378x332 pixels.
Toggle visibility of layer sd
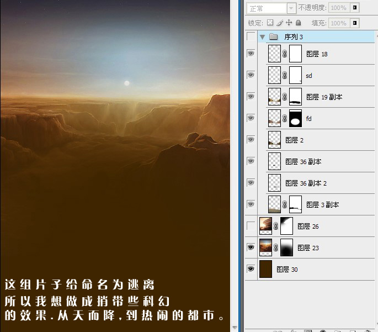[251, 75]
